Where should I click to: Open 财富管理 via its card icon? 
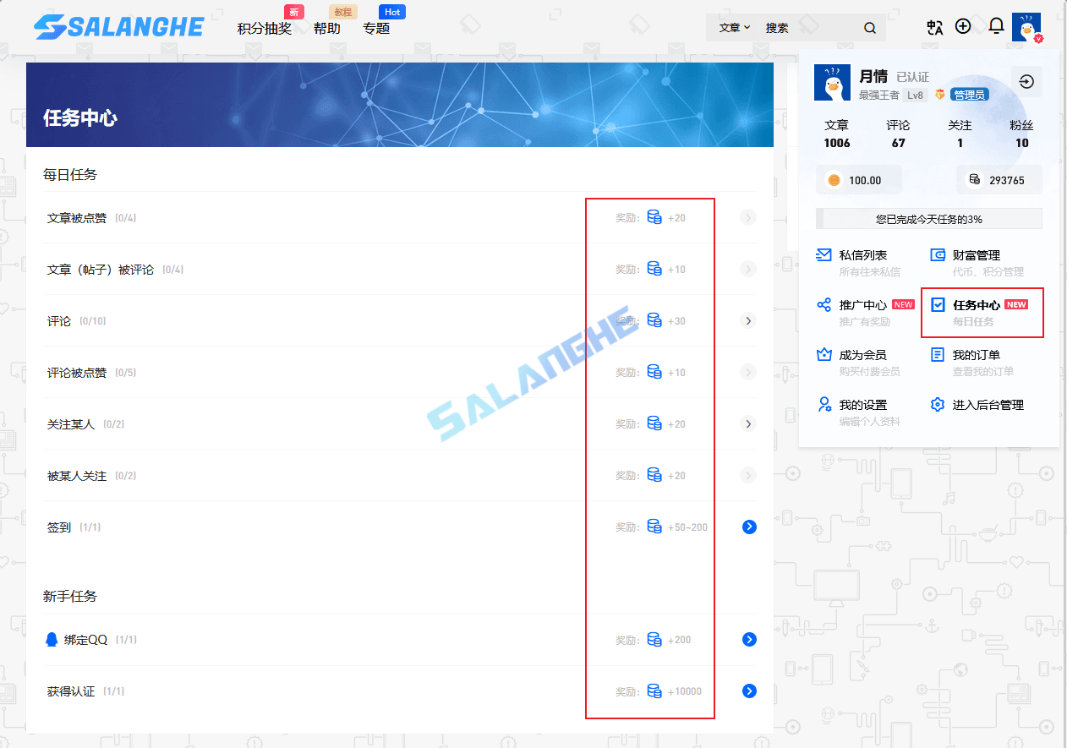(937, 254)
